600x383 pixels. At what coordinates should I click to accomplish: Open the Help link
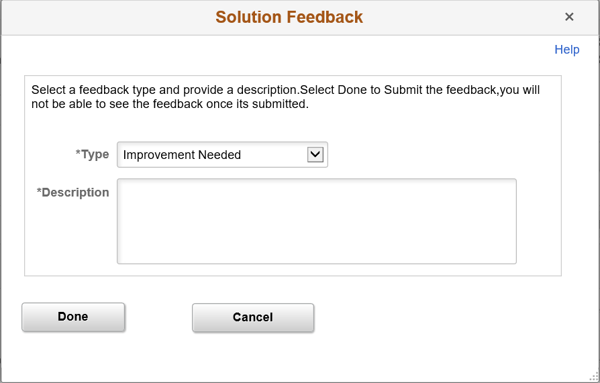[x=566, y=50]
